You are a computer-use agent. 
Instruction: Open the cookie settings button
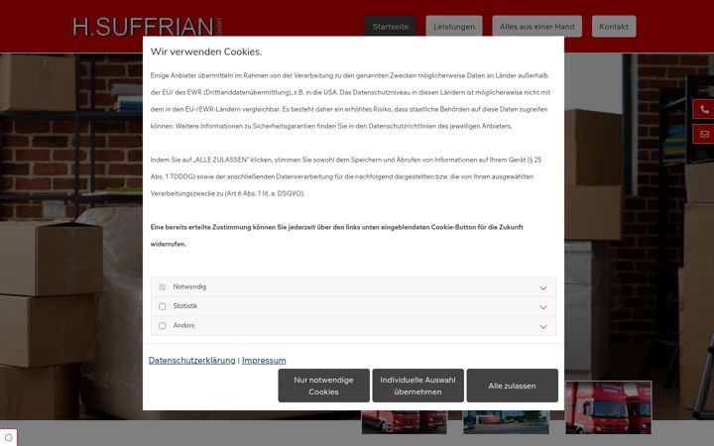pyautogui.click(x=8, y=437)
